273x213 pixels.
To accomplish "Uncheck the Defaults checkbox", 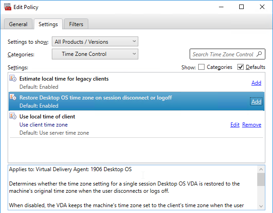I will pyautogui.click(x=241, y=67).
